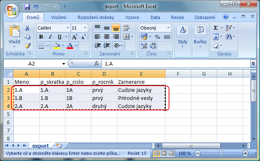Click the Cut scissors icon
This screenshot has width=260, height=161.
tap(27, 28)
